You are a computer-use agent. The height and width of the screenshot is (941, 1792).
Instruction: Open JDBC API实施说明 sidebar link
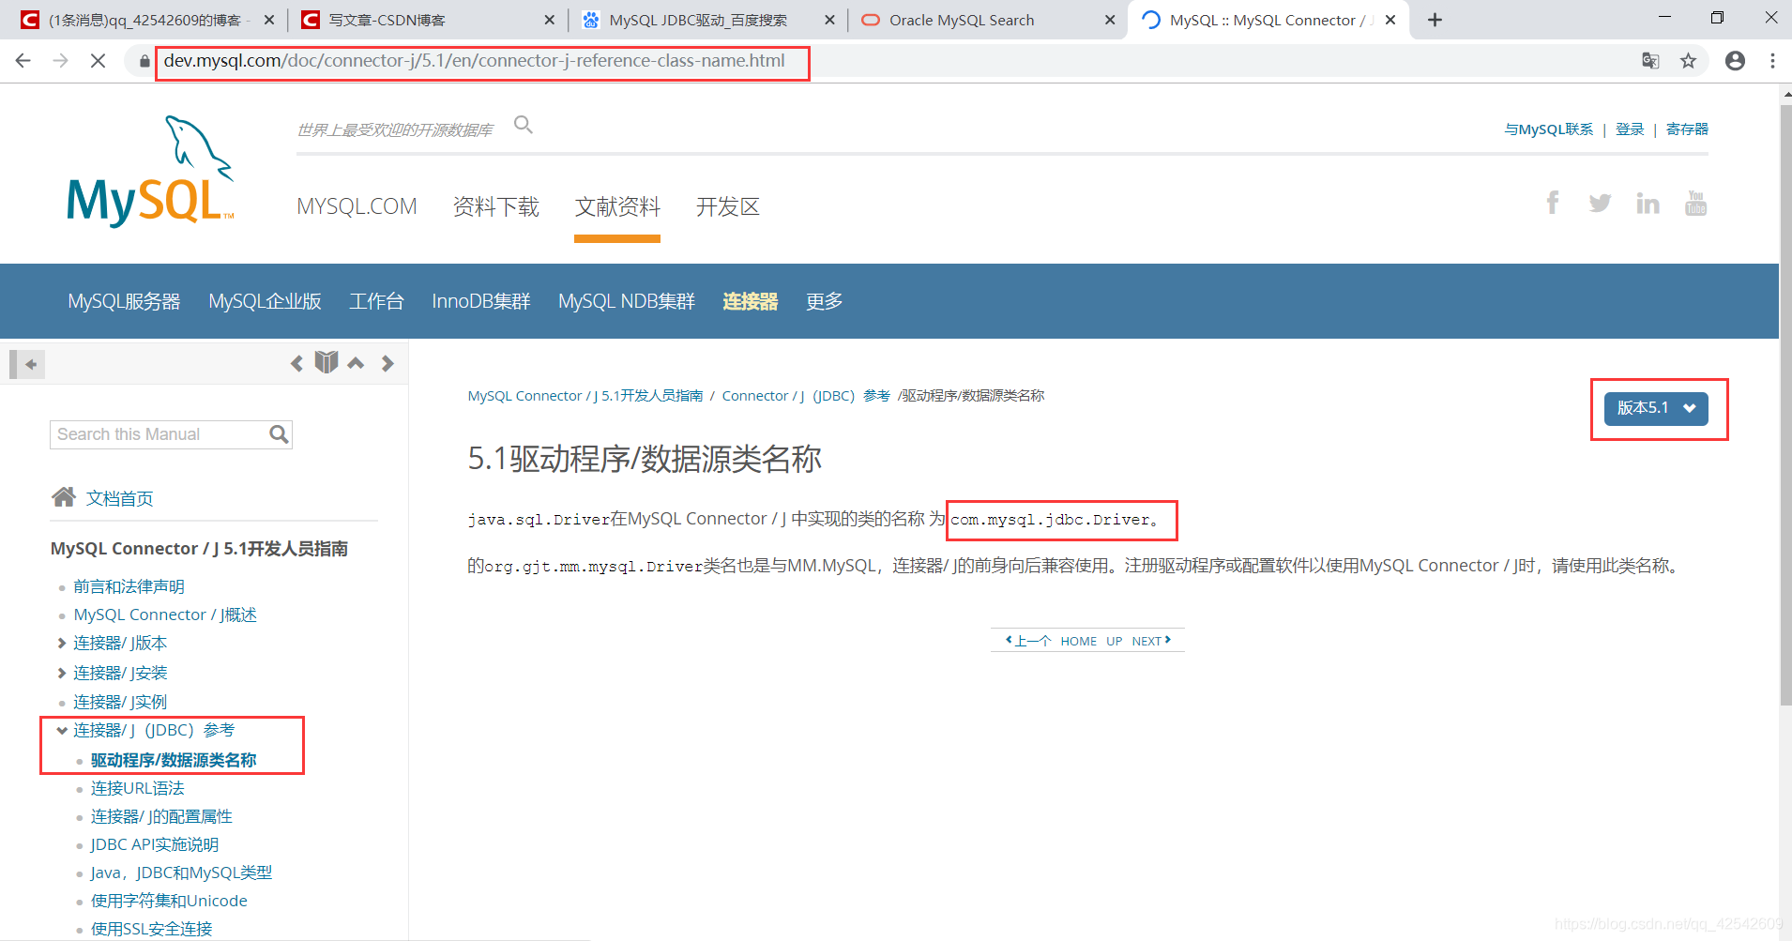[x=155, y=844]
